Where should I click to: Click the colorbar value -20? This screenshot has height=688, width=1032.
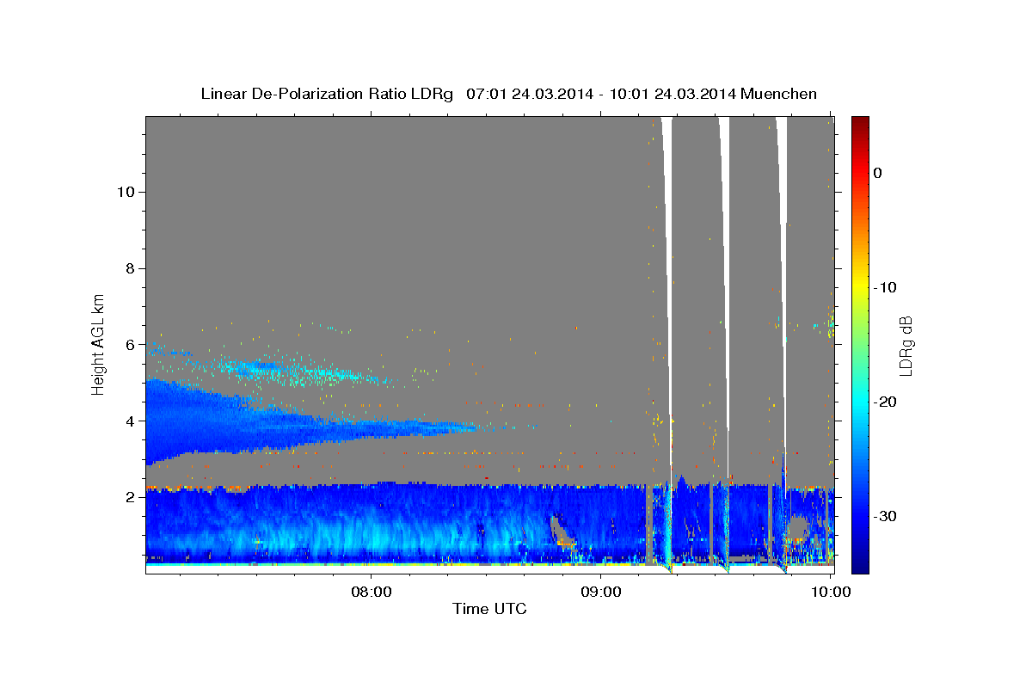point(885,402)
